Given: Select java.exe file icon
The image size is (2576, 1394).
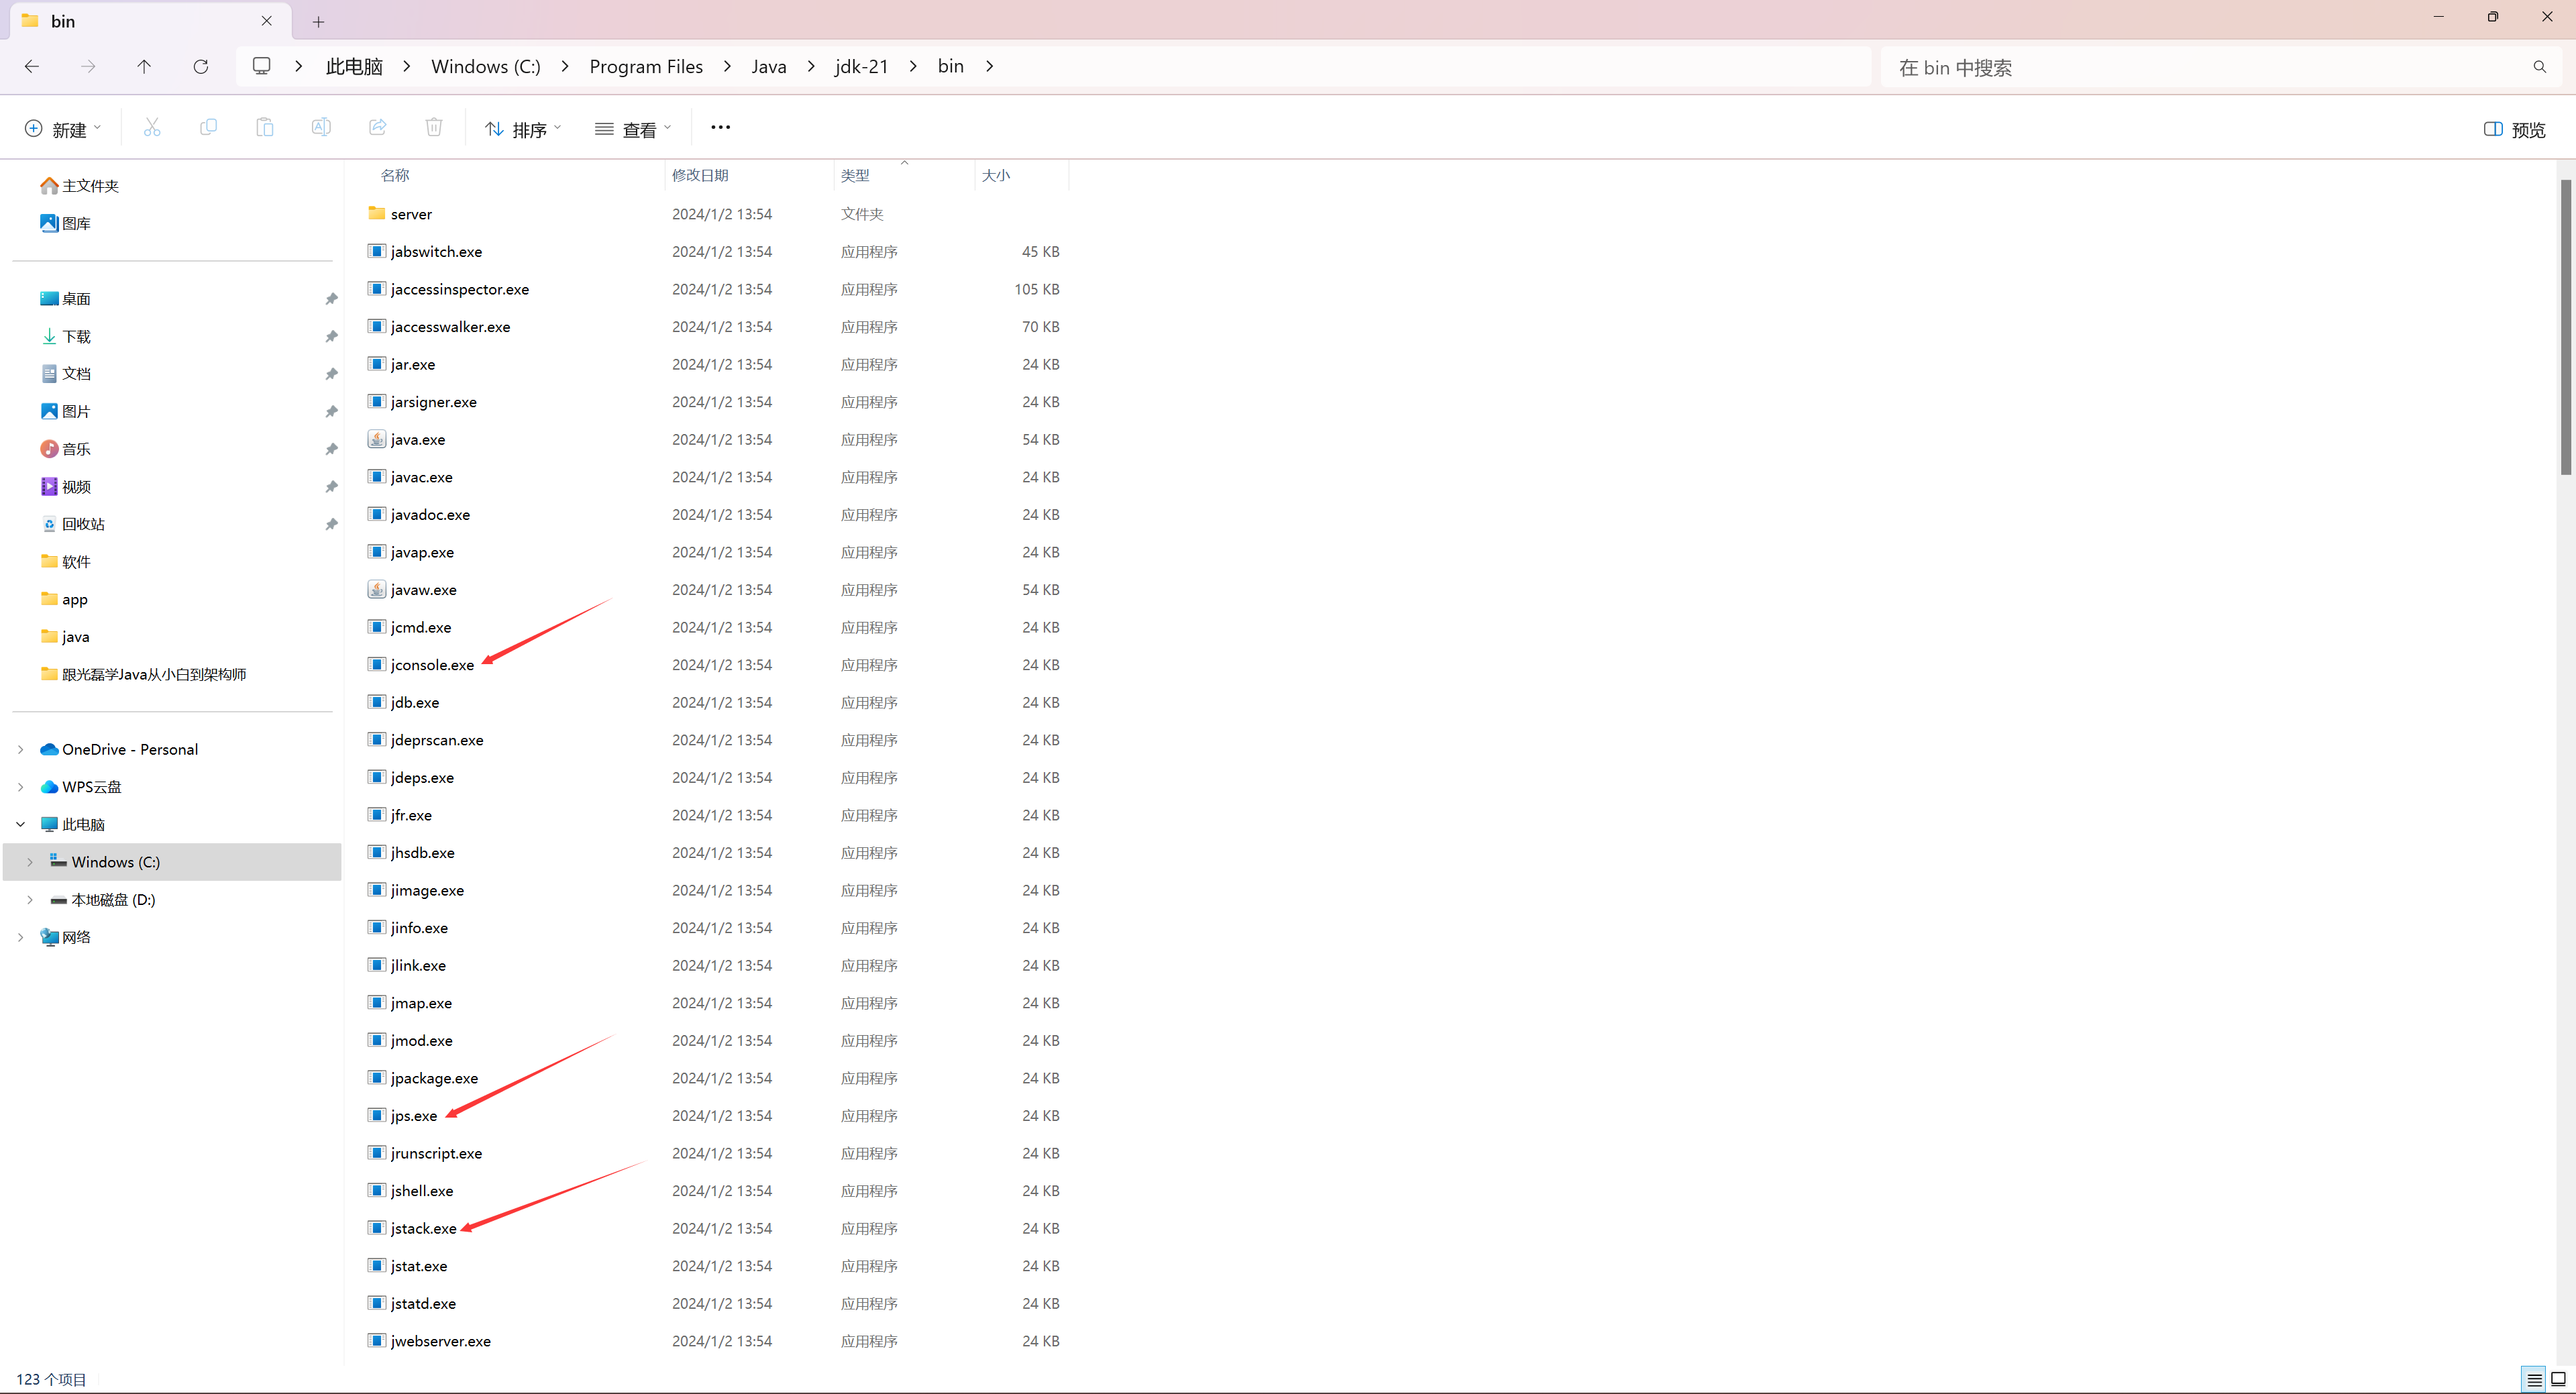Looking at the screenshot, I should pos(377,439).
